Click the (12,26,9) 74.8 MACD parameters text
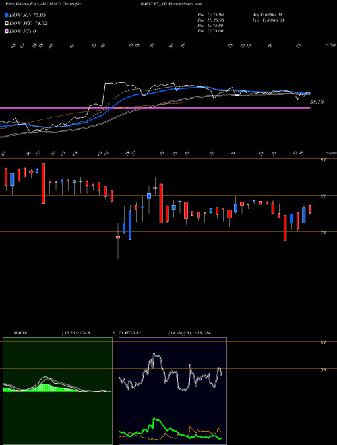The height and width of the screenshot is (445, 337). coord(75,333)
